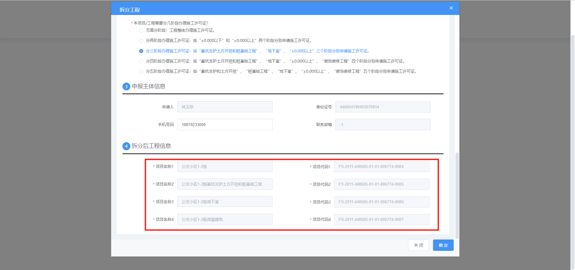Click the 申请人 field showing 林玉非
Viewport: 575px width, 270px height.
tap(225, 107)
